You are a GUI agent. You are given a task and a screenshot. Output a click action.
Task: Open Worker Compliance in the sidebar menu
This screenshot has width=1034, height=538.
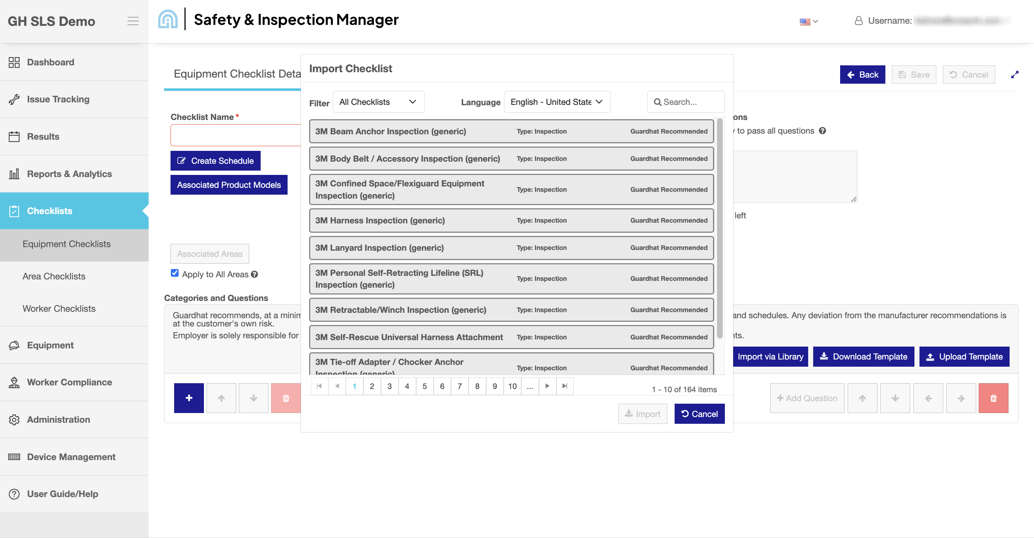tap(69, 382)
